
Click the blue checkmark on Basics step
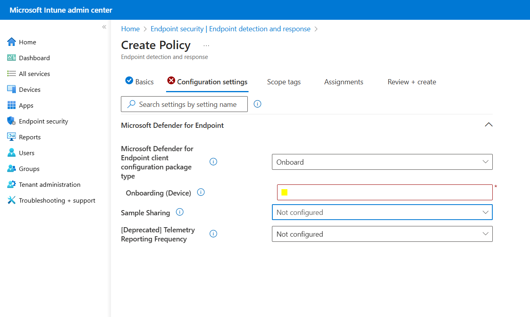(129, 80)
